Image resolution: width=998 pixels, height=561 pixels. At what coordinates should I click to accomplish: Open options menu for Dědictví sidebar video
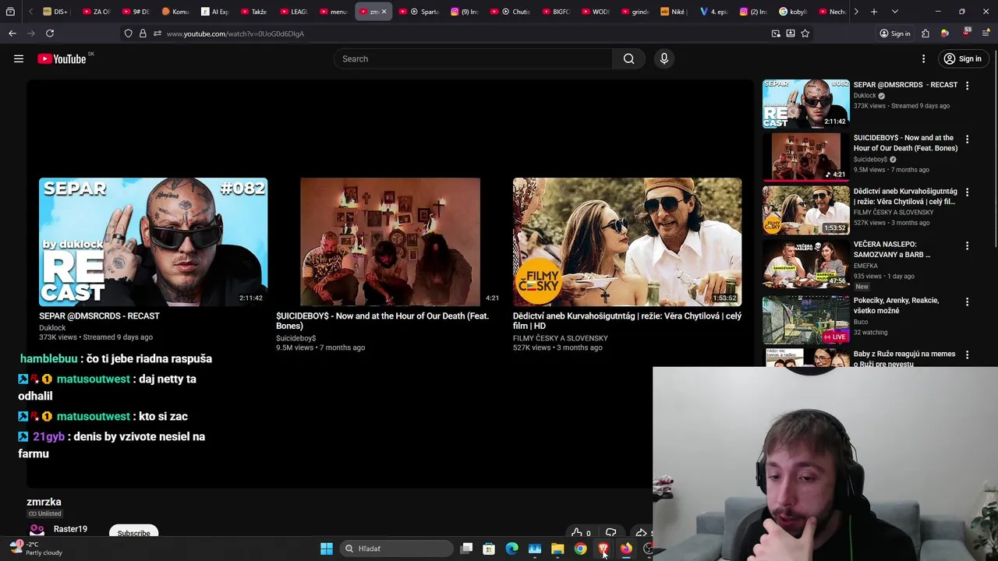pyautogui.click(x=967, y=192)
